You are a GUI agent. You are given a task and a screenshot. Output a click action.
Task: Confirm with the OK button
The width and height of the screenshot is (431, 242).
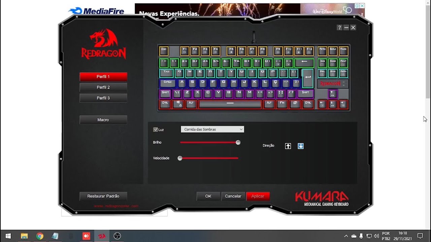coord(208,196)
